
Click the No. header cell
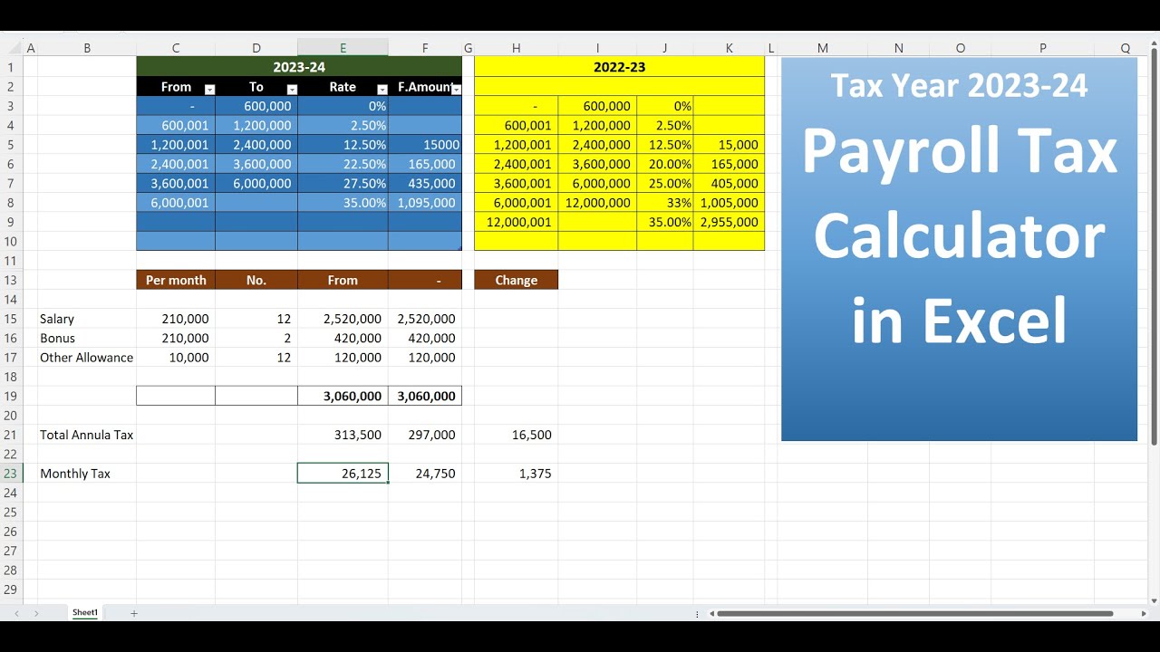pyautogui.click(x=256, y=280)
